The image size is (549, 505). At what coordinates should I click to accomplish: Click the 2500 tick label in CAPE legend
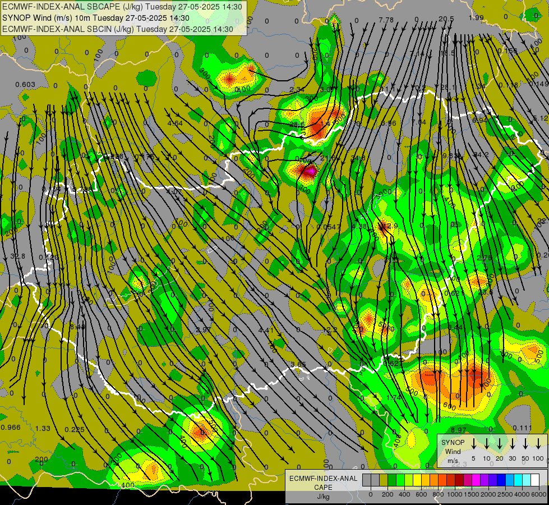505,494
